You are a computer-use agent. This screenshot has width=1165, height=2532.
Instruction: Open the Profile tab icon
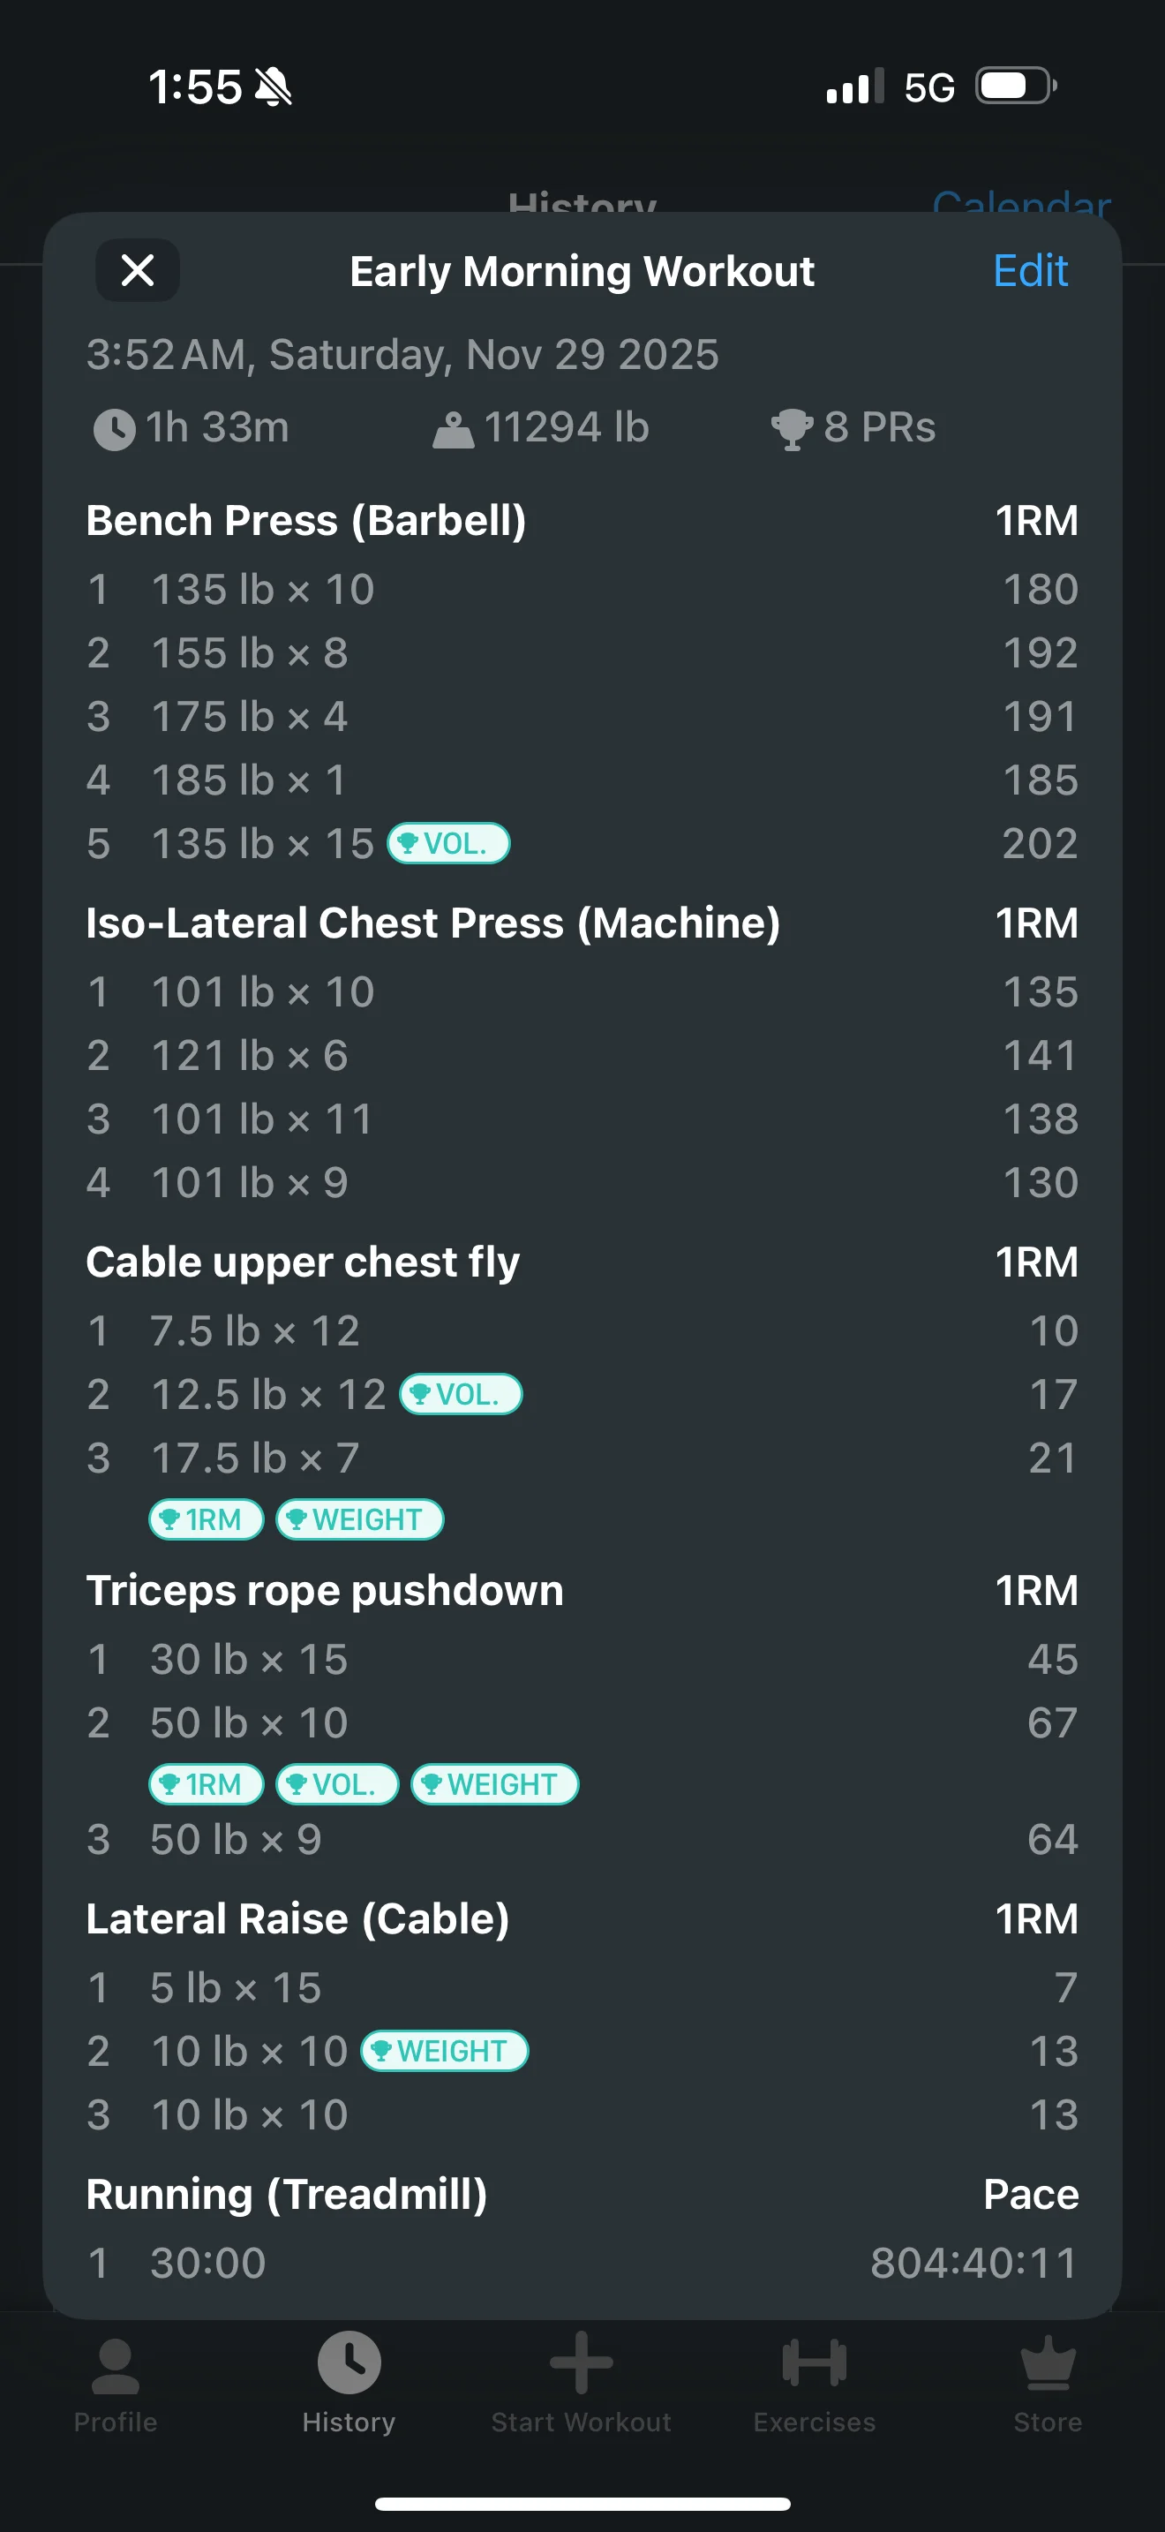115,2365
